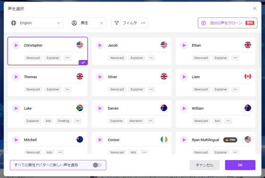This screenshot has width=265, height=178.
Task: Close the 声を選択 dialog
Action: 255,8
